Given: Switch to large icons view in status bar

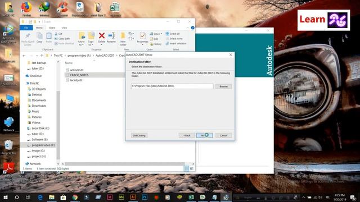Looking at the screenshot, I should pos(191,168).
